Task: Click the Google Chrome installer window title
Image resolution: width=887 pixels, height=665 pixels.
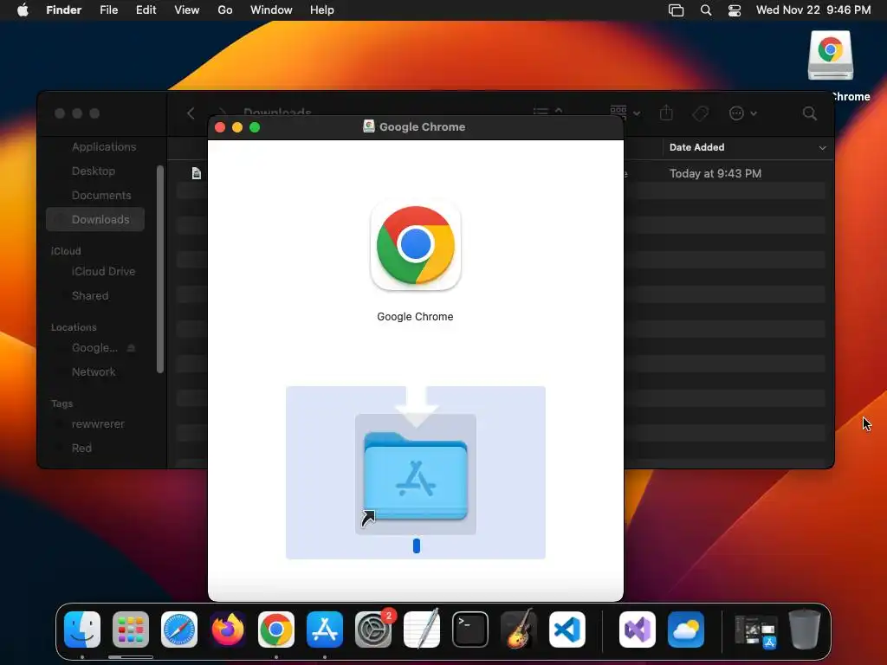Action: (x=422, y=127)
